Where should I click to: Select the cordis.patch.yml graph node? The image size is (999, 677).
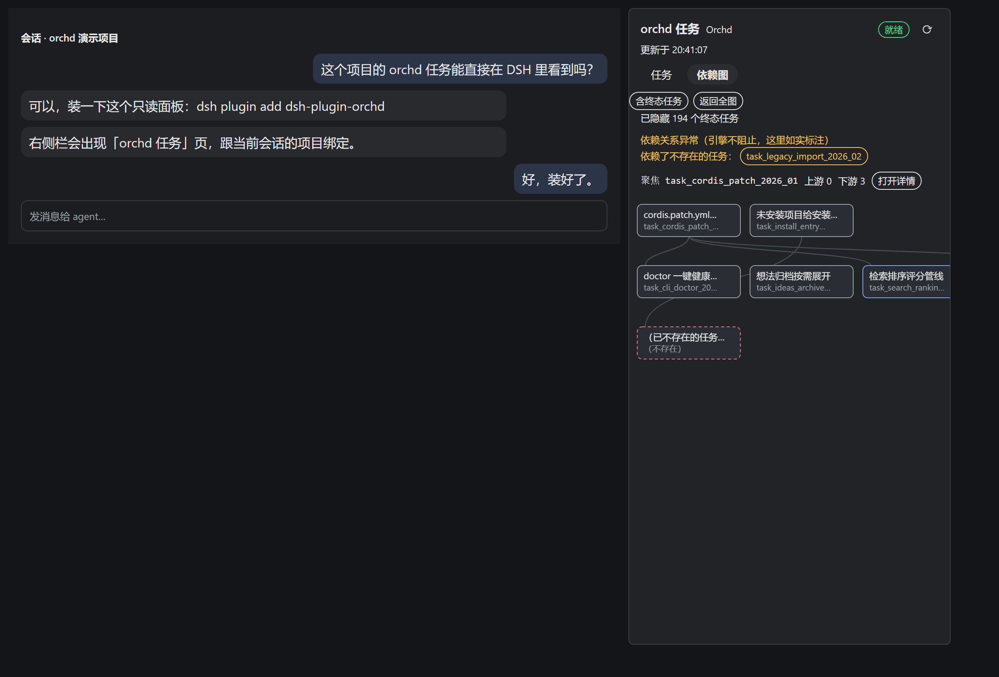(x=688, y=220)
